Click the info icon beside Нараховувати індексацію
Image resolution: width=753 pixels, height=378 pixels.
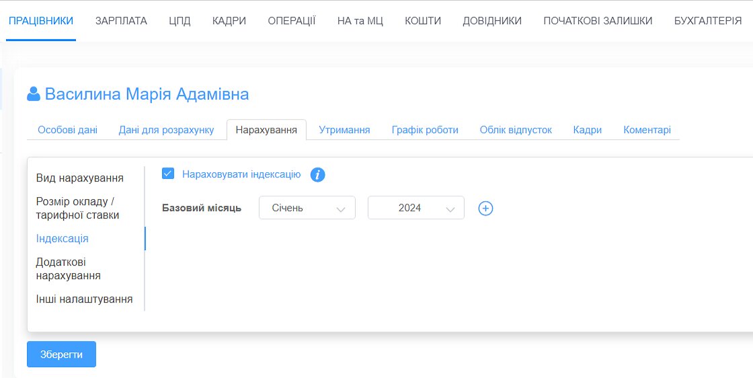[317, 174]
